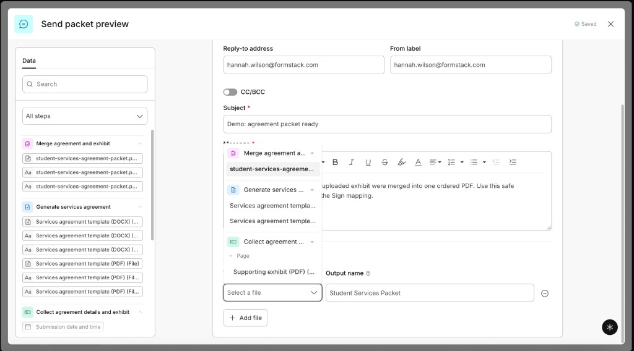Viewport: 634px width, 351px height.
Task: Click first Services agreement template (DOCX) file chip
Action: pyautogui.click(x=82, y=222)
